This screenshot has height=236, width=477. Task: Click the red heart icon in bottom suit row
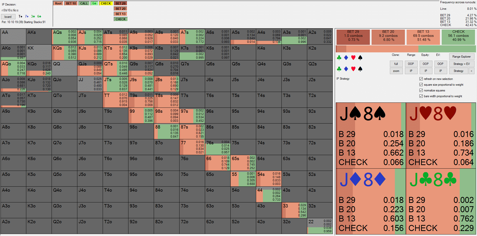click(353, 69)
